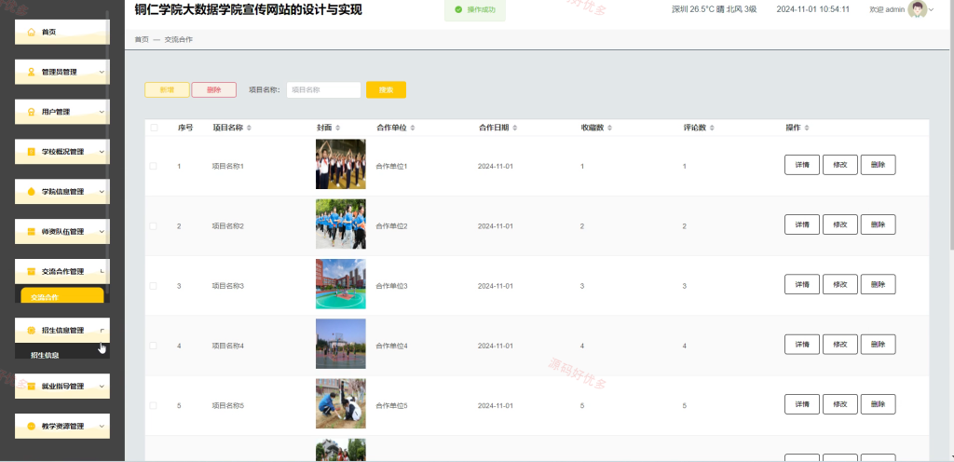Check the box for row 项目名称1

tap(154, 166)
